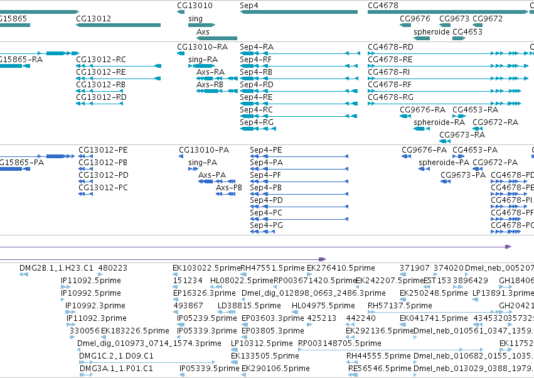This screenshot has height=378, width=534.
Task: Click the CG13012 gene label
Action: 93,18
